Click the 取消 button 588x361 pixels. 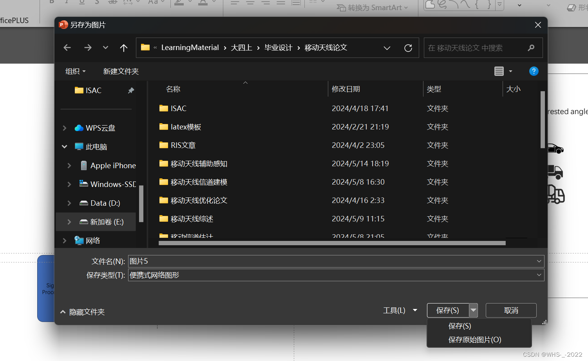[511, 310]
